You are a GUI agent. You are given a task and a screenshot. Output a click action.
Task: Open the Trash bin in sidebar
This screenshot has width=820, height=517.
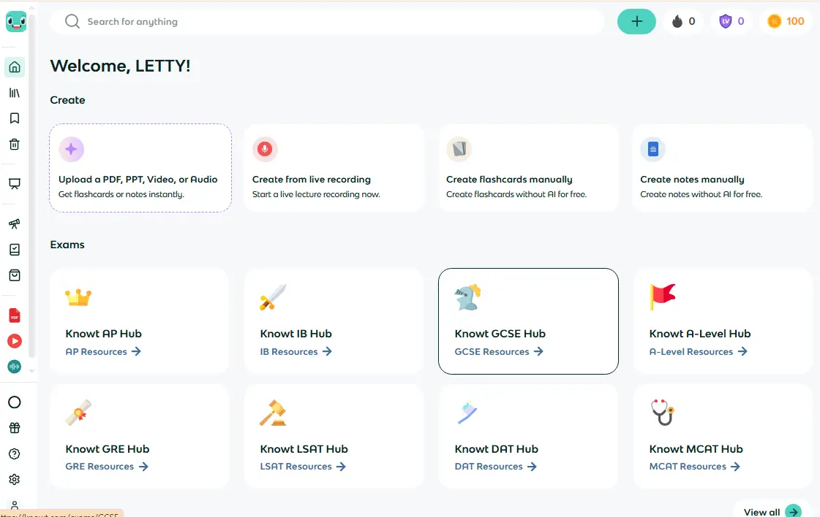click(x=15, y=144)
